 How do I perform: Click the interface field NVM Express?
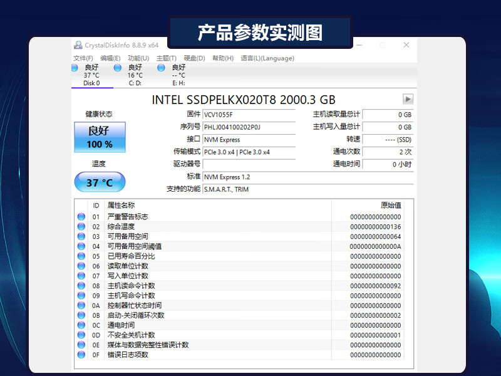click(249, 139)
